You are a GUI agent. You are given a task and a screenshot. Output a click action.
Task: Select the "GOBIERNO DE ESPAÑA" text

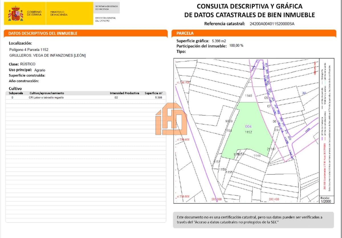pyautogui.click(x=34, y=13)
